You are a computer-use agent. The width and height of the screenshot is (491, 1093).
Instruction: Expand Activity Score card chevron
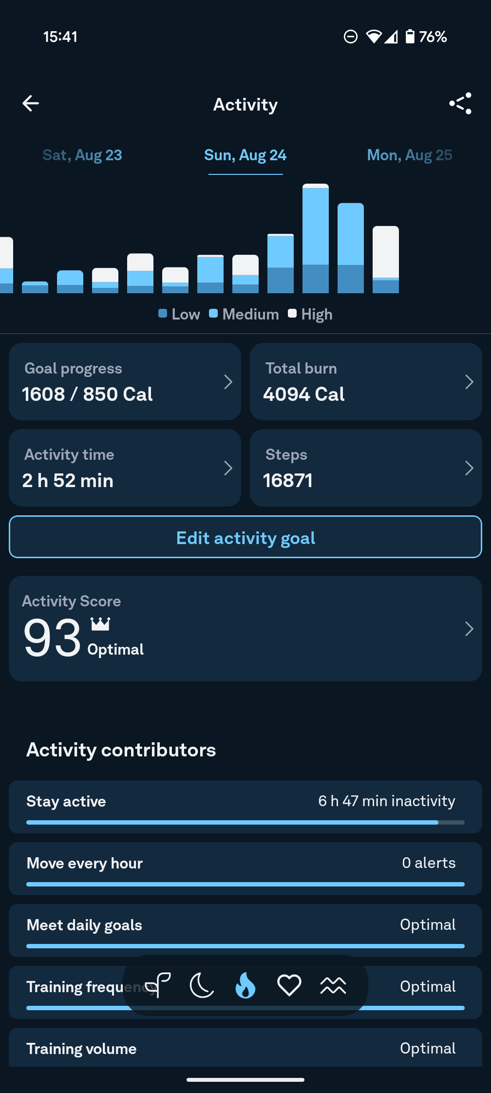[x=469, y=629]
